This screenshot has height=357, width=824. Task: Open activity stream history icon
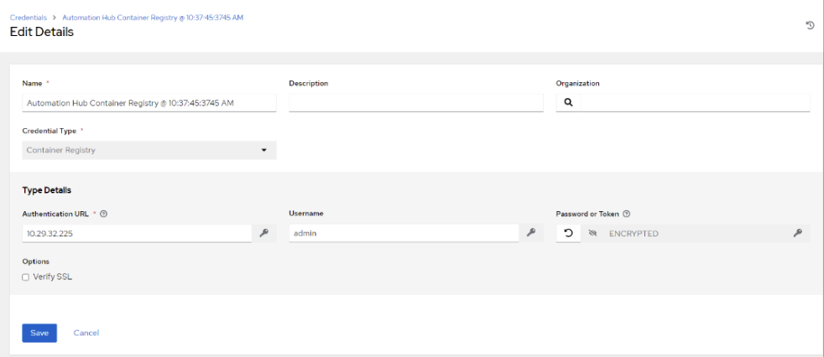pos(810,25)
